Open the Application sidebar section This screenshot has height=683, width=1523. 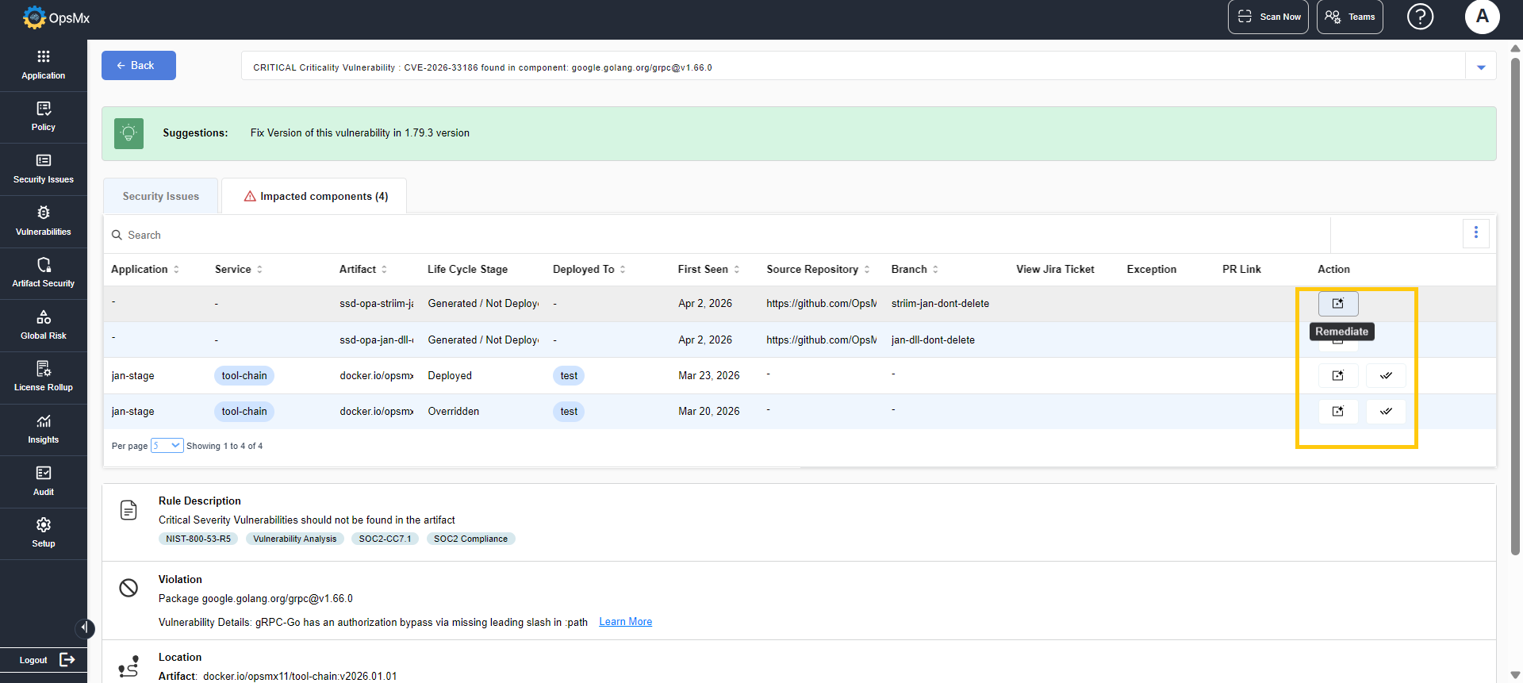pos(44,65)
